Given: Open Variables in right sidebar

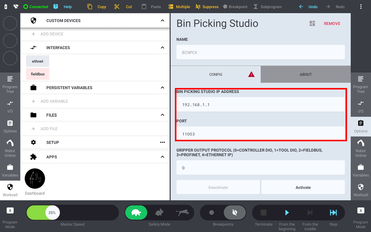Looking at the screenshot, I should [360, 171].
